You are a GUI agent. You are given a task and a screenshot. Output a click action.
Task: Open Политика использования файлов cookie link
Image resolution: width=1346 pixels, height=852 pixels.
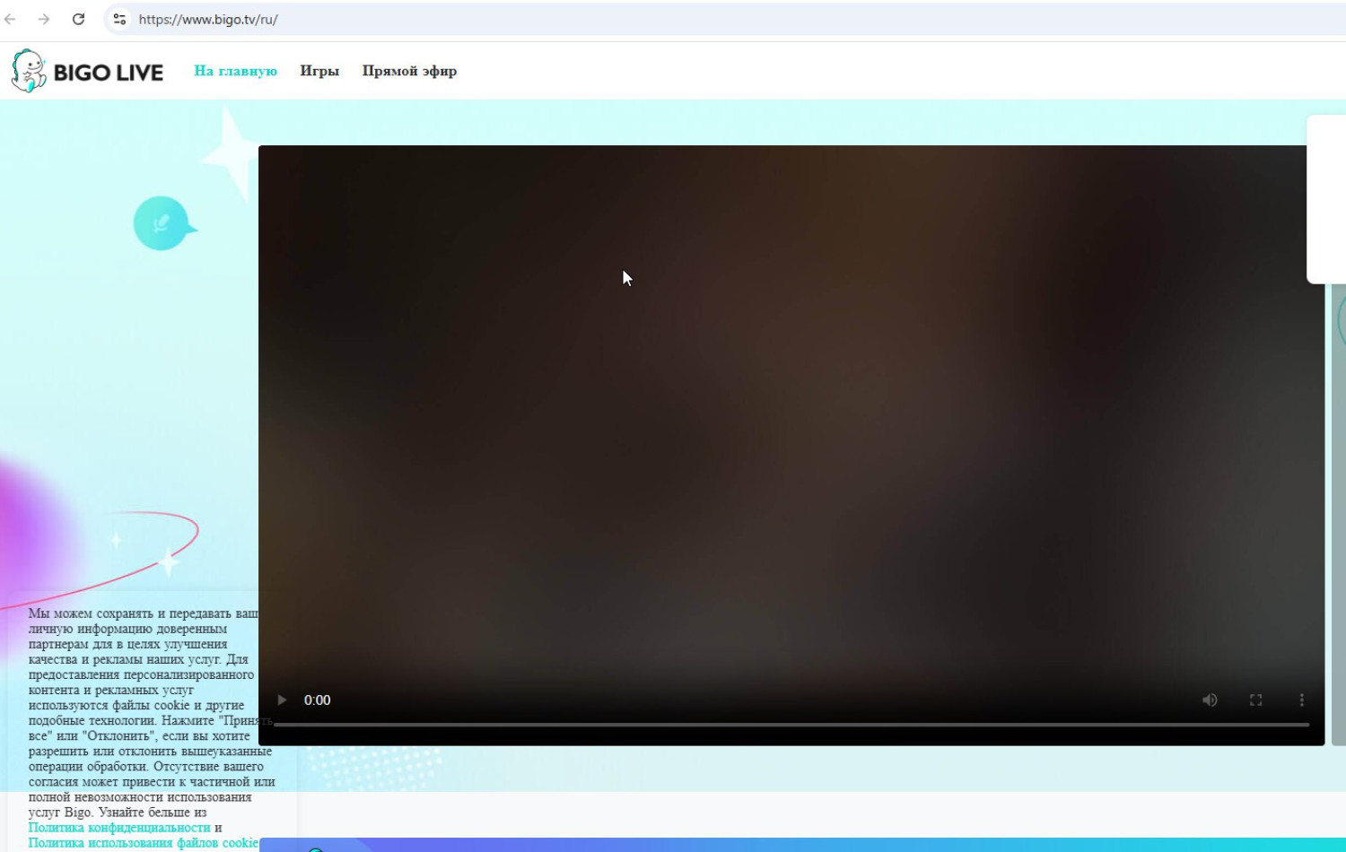tap(144, 843)
